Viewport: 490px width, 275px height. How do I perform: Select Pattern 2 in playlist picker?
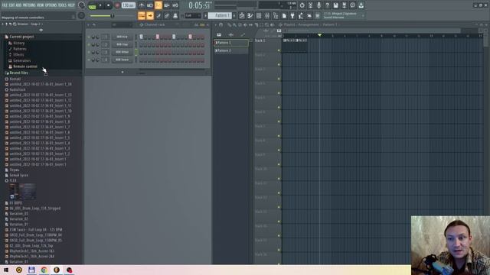pyautogui.click(x=231, y=50)
